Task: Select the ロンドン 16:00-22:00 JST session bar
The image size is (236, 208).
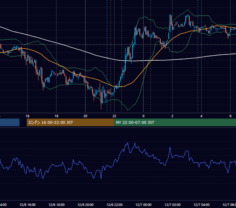Action: click(70, 122)
